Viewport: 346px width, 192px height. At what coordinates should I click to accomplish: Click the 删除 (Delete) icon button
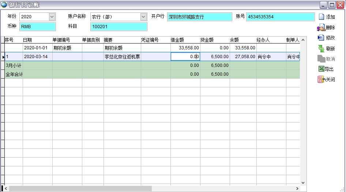click(x=321, y=27)
